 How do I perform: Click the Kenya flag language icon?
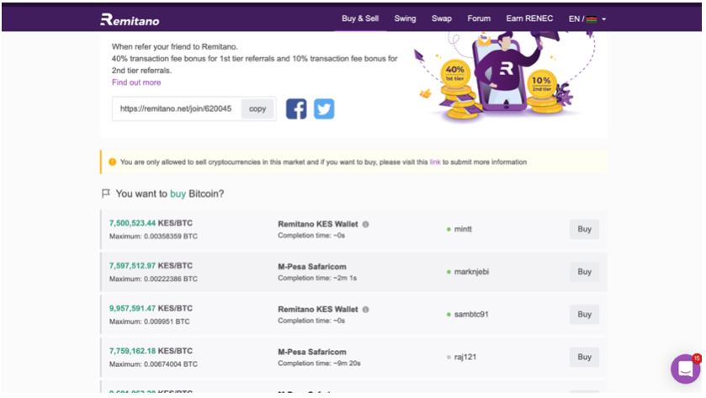pos(592,19)
